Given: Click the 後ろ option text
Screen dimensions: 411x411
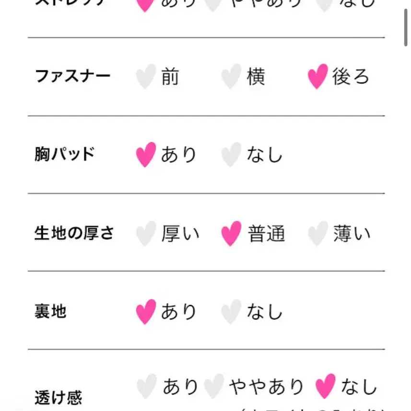Looking at the screenshot, I should click(x=351, y=76).
